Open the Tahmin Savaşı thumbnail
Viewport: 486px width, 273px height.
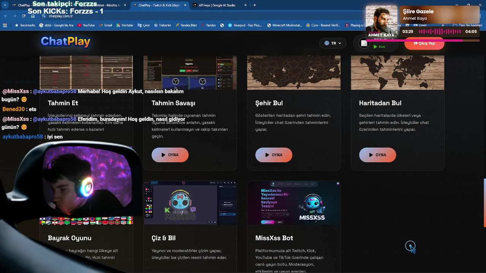click(190, 73)
